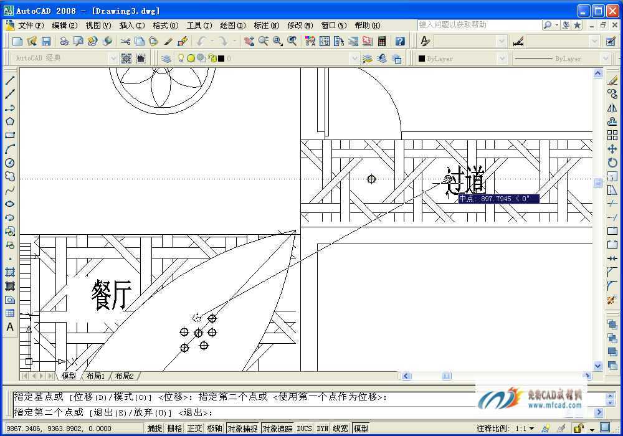Save drawing with the floppy disk icon
Image resolution: width=623 pixels, height=436 pixels.
pos(46,41)
